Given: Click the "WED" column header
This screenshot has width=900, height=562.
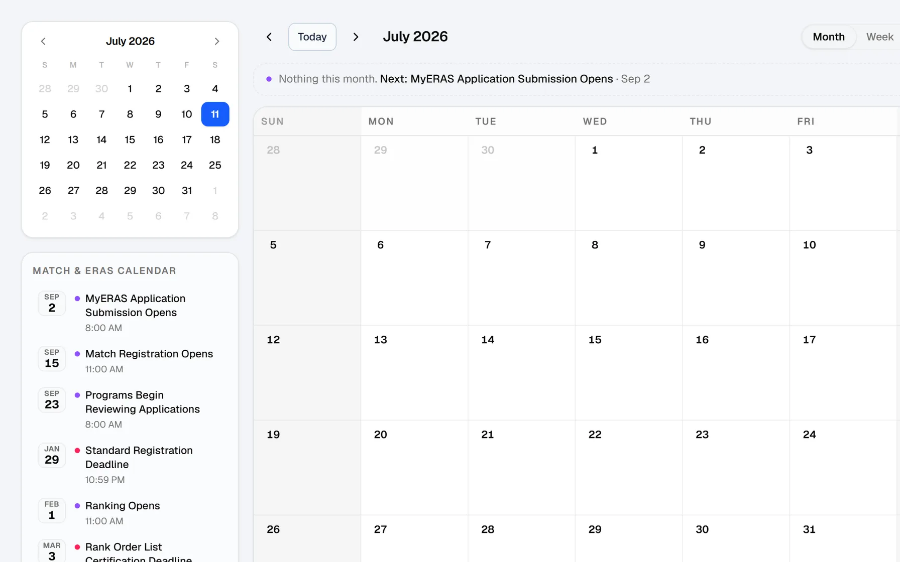Looking at the screenshot, I should (x=595, y=121).
